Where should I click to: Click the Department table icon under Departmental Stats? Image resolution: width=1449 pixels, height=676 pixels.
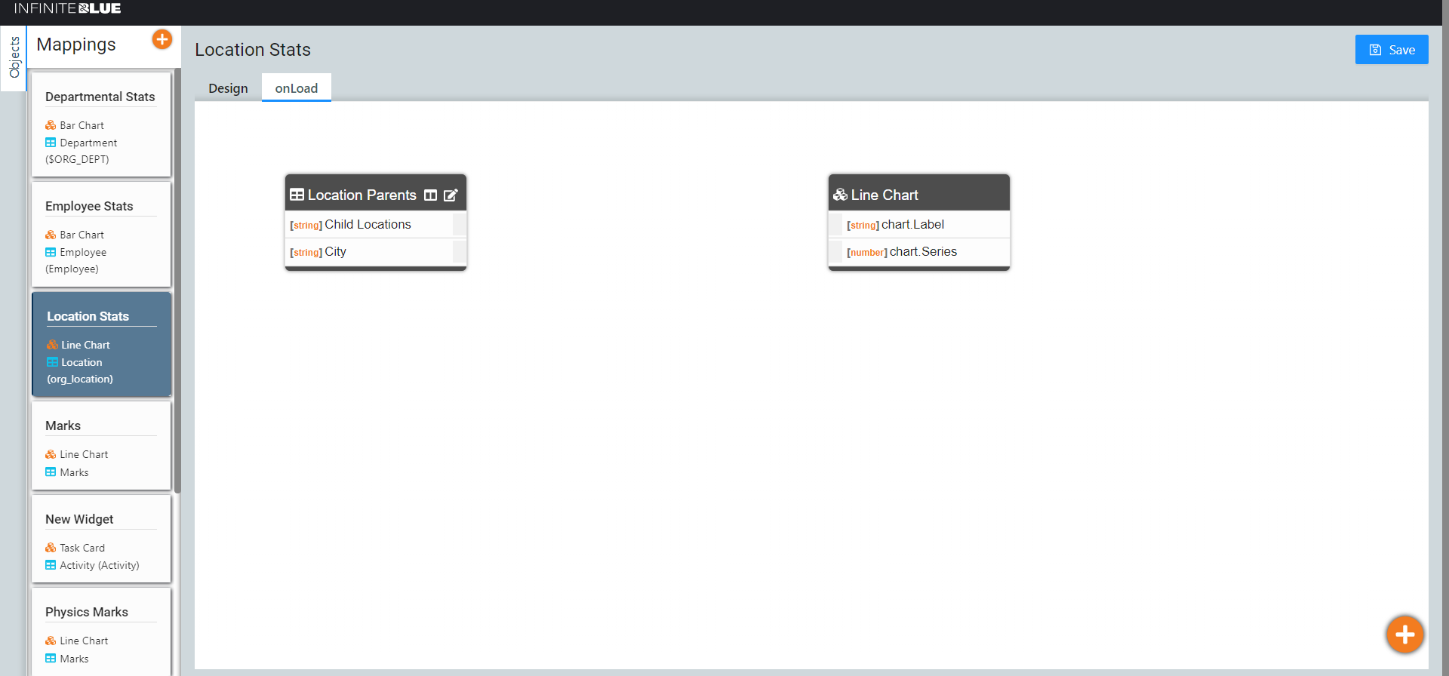(51, 143)
